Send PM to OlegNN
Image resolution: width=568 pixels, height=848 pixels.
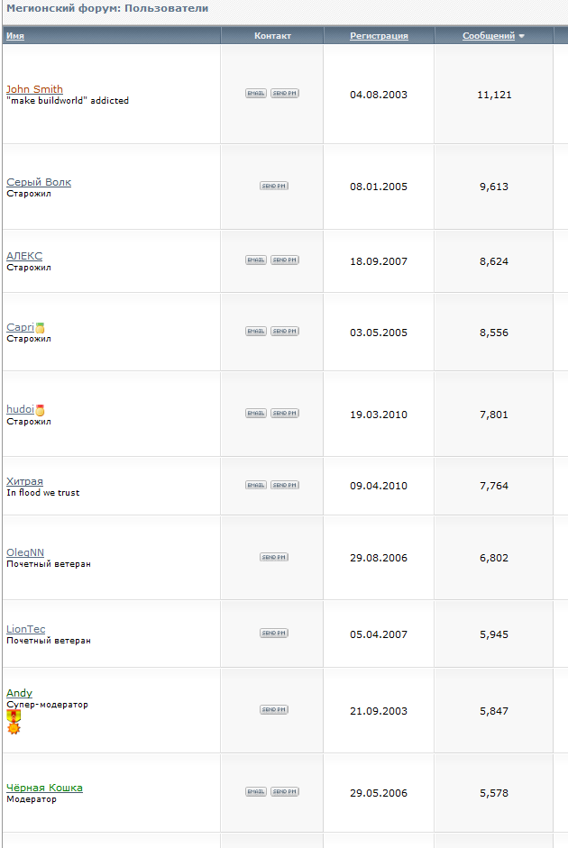point(274,557)
